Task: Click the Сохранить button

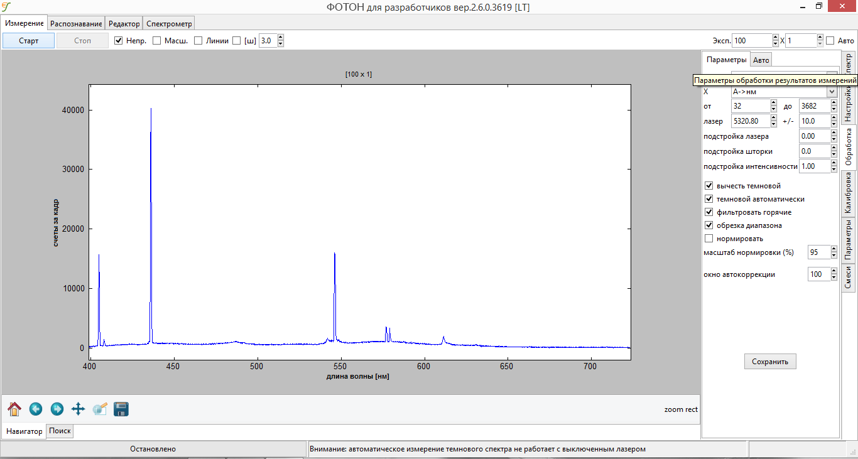Action: [x=770, y=362]
